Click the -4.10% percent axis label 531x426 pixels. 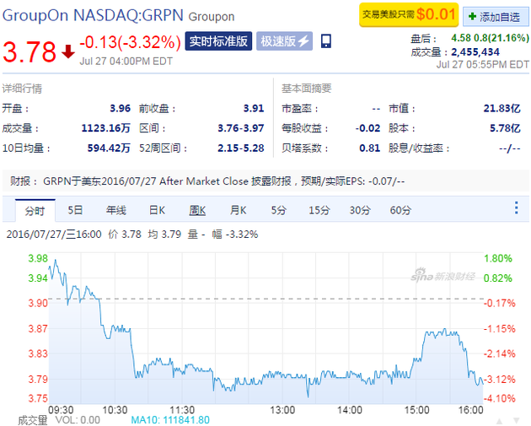coord(499,398)
